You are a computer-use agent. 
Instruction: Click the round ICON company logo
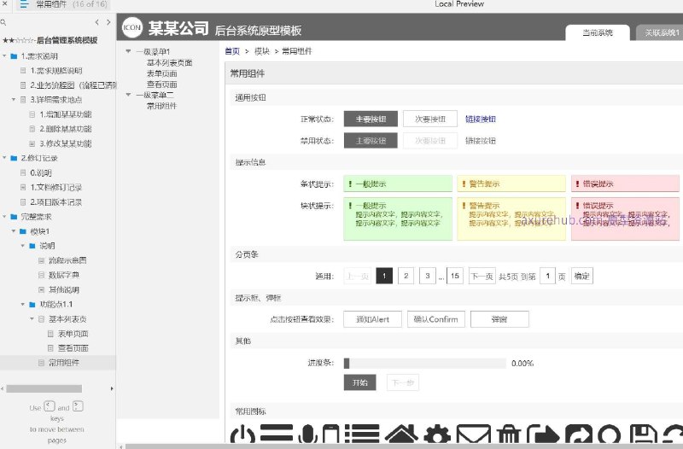(x=132, y=27)
